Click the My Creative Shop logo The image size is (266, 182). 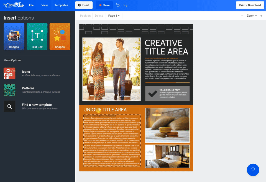pyautogui.click(x=13, y=5)
